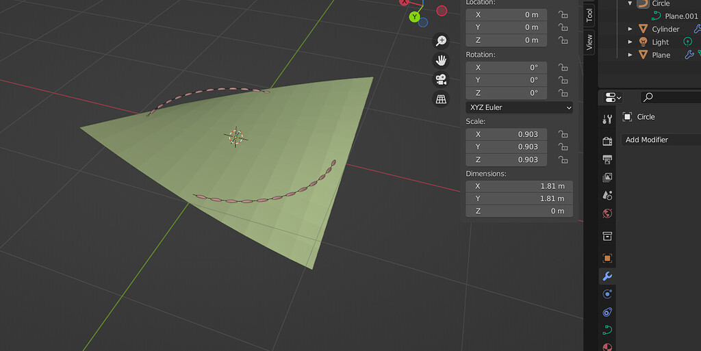Click the Location X field
The image size is (701, 351).
click(x=506, y=15)
